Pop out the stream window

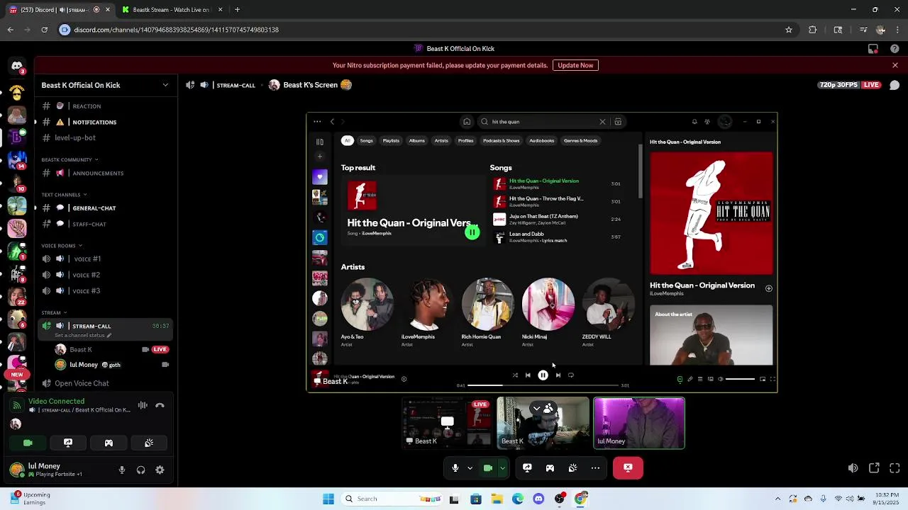click(x=874, y=468)
